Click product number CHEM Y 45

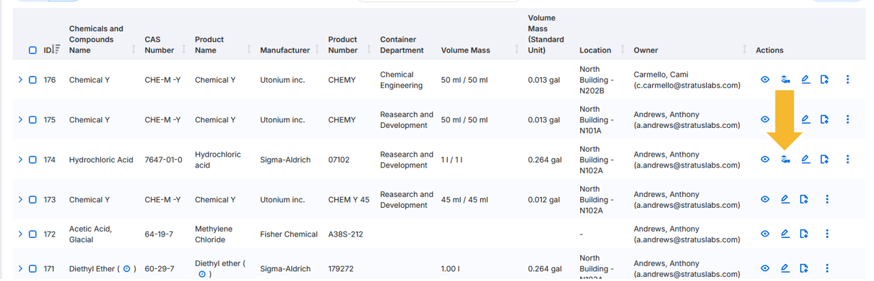coord(349,200)
